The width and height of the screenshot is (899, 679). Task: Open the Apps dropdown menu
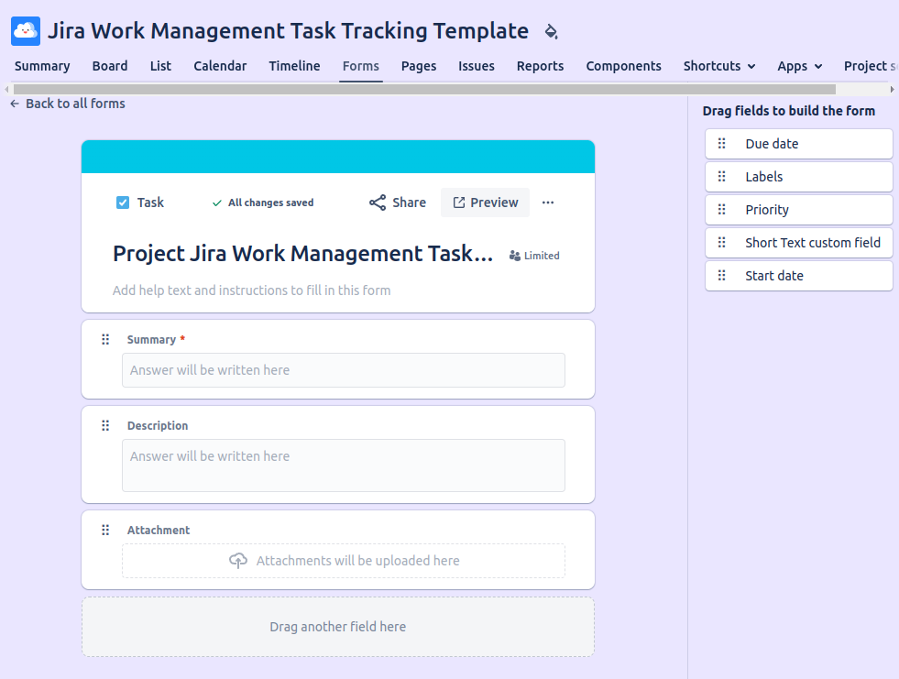click(799, 66)
